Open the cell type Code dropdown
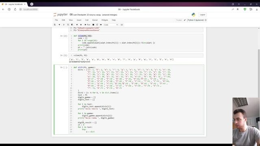This screenshot has height=146, width=260. pyautogui.click(x=111, y=25)
